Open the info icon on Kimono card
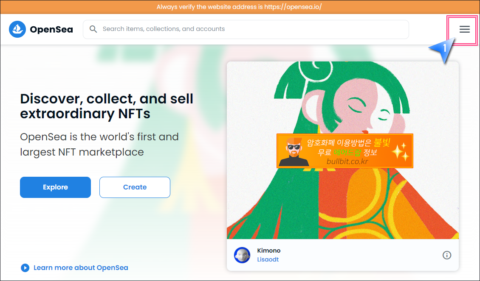Screen dimensions: 480x281 coord(446,255)
